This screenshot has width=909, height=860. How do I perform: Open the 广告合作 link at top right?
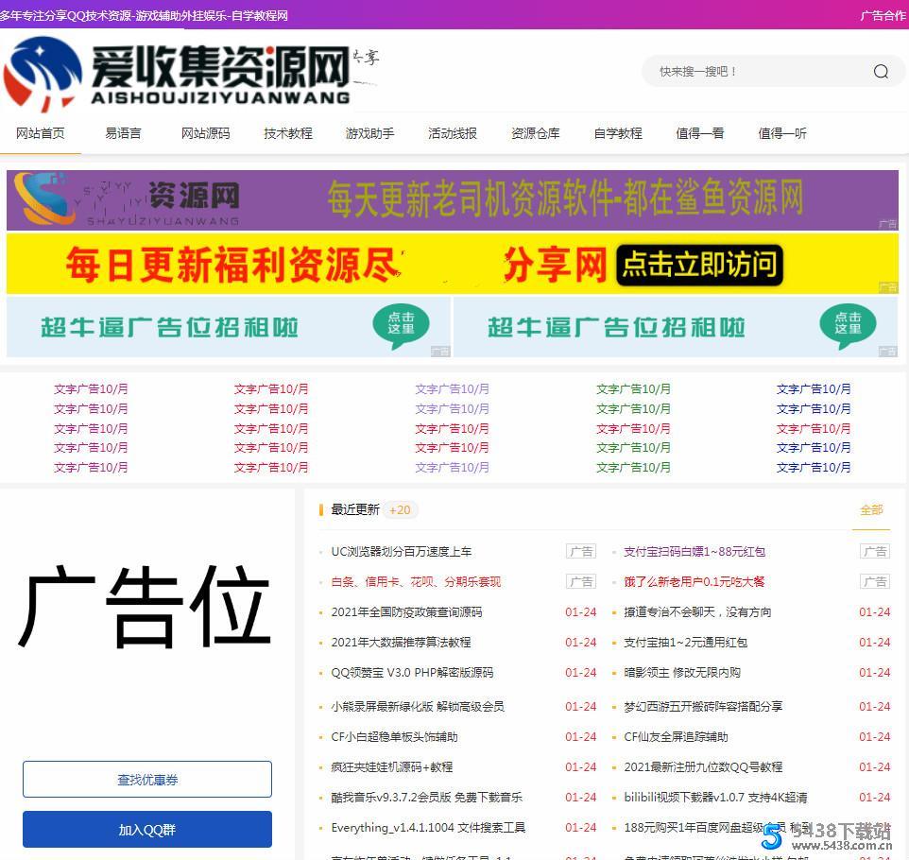point(880,16)
